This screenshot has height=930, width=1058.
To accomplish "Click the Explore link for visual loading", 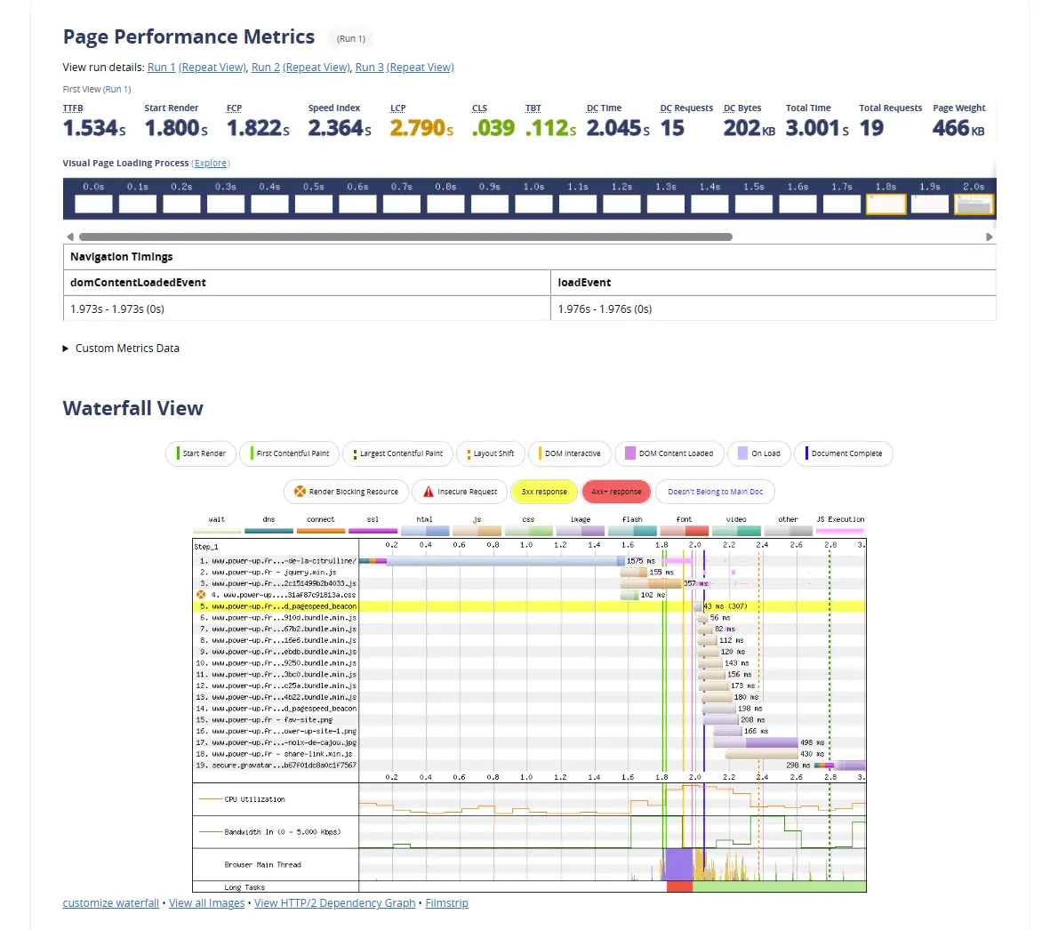I will coord(211,164).
